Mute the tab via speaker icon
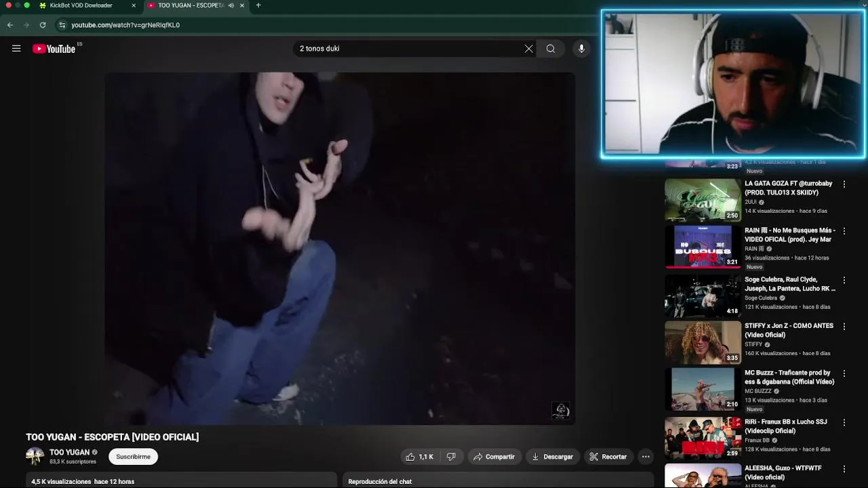The height and width of the screenshot is (488, 868). (x=231, y=5)
